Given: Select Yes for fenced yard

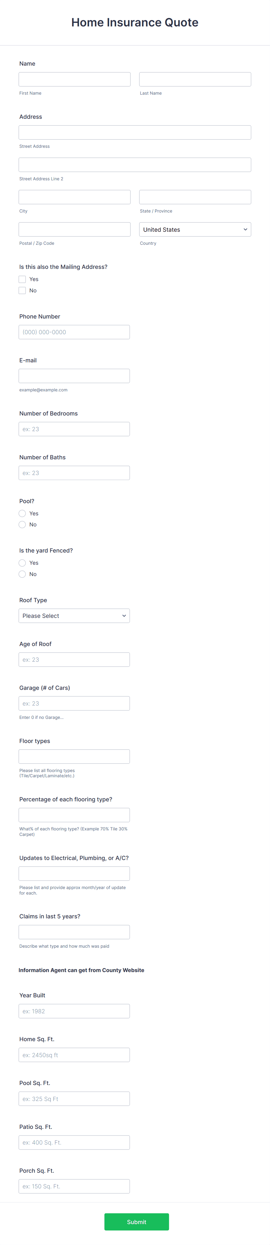Looking at the screenshot, I should pos(22,563).
